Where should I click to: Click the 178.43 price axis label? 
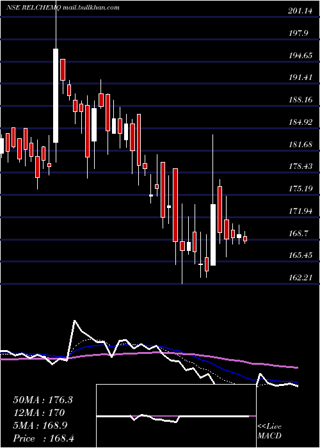click(x=300, y=166)
